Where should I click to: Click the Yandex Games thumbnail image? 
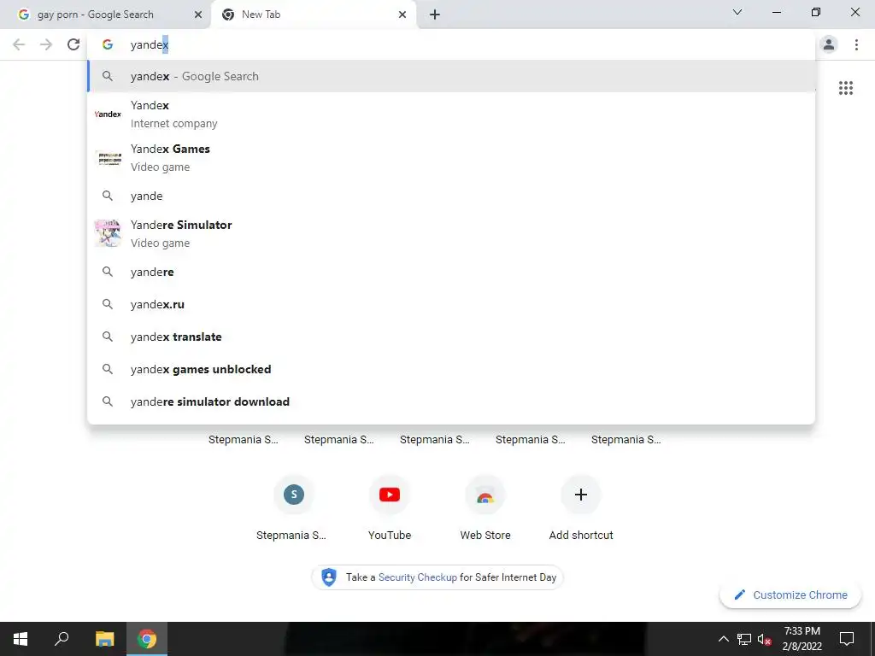click(108, 158)
